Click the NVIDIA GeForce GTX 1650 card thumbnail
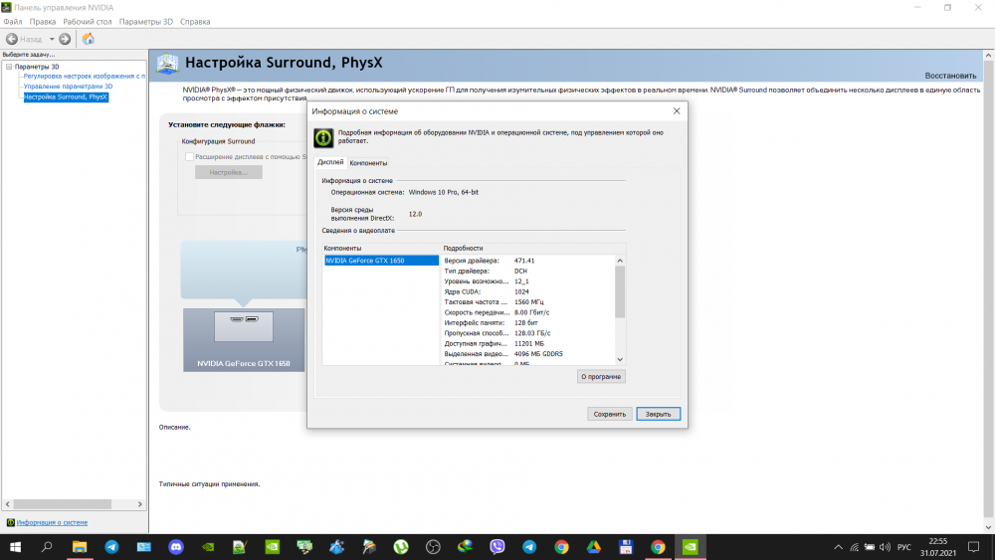 [x=244, y=339]
